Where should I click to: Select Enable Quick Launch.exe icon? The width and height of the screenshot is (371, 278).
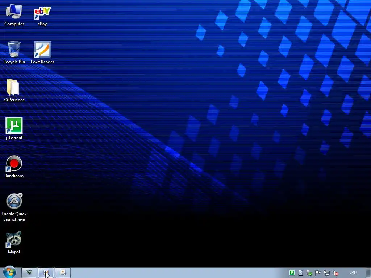click(x=14, y=207)
